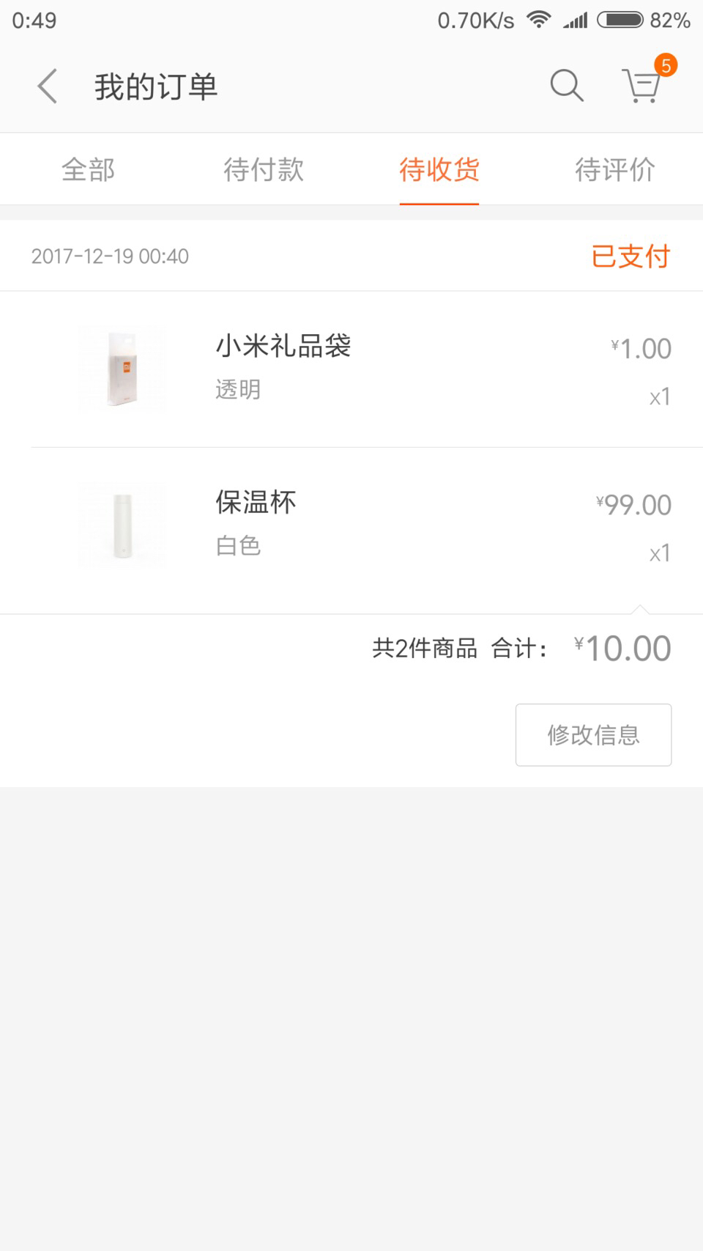Tap the 我的订单 page title

156,86
